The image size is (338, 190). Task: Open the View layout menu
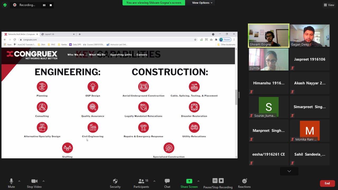tap(329, 5)
